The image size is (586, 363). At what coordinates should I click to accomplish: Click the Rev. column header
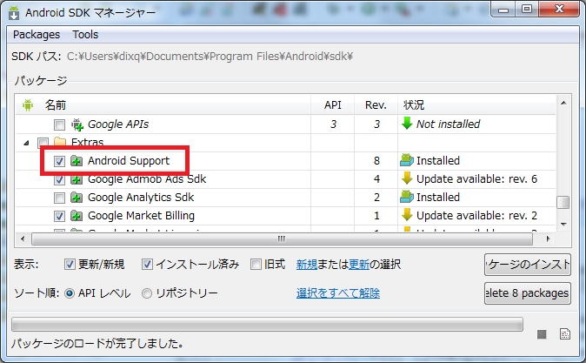376,105
